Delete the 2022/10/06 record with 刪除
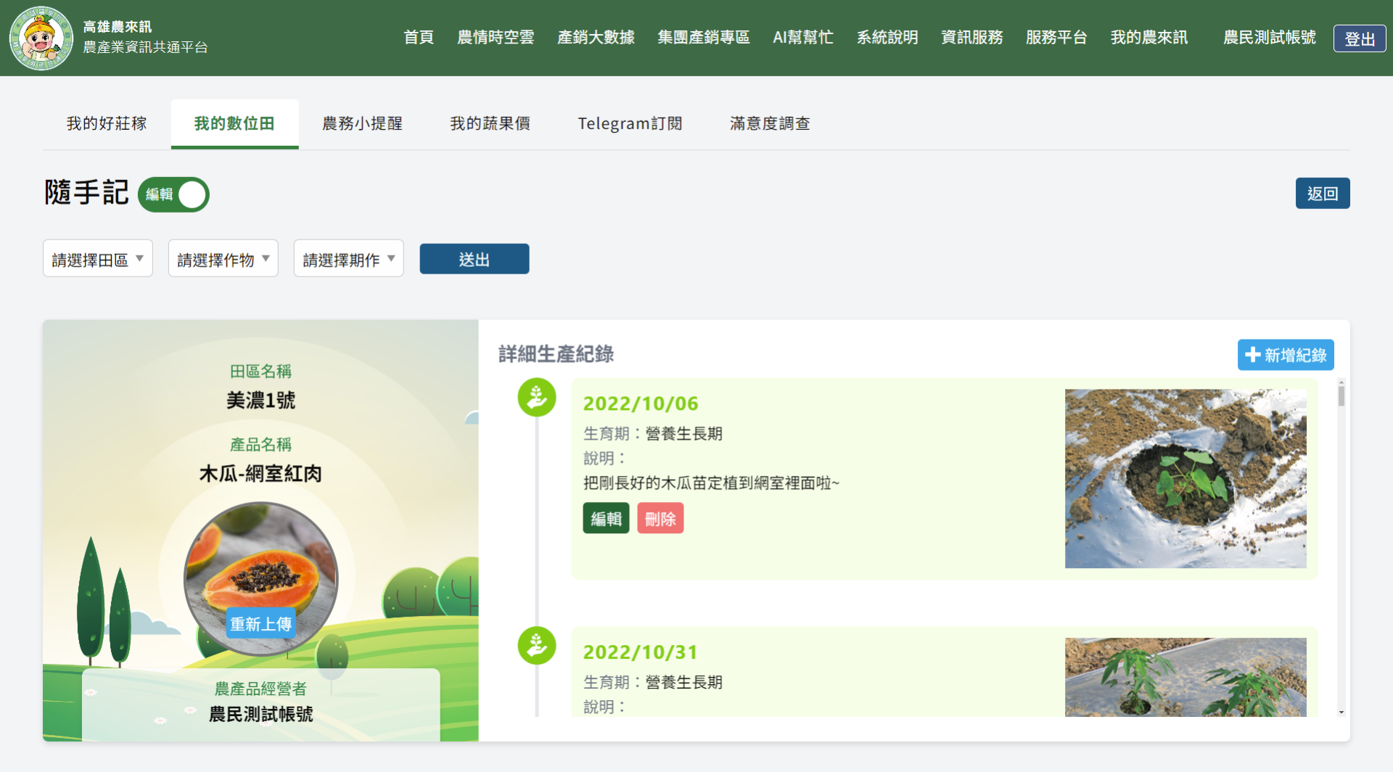The height and width of the screenshot is (772, 1393). [660, 519]
